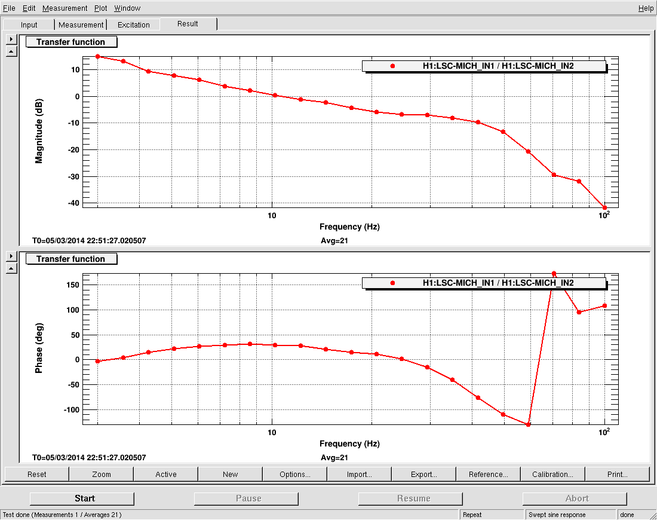Click the Active button

point(166,475)
